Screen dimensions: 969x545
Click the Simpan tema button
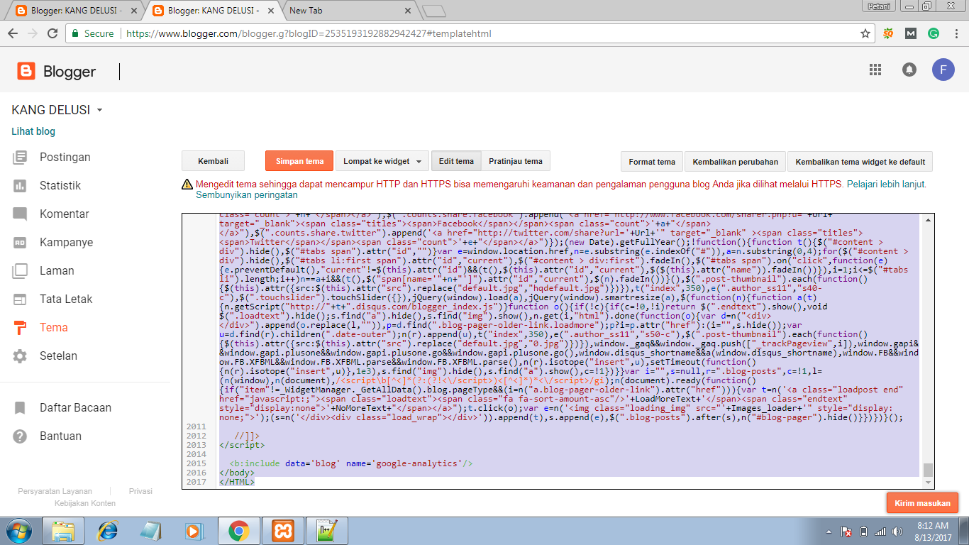point(299,161)
